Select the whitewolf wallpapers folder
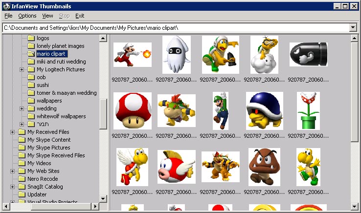361x213 pixels. pos(61,116)
